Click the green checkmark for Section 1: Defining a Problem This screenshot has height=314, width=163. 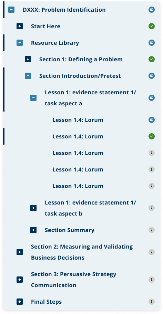click(x=152, y=59)
